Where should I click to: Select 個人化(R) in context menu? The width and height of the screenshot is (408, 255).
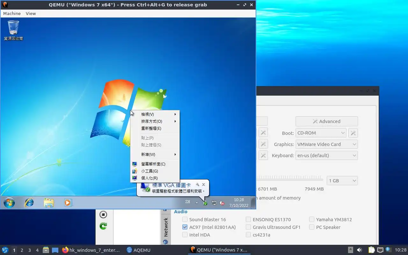(x=155, y=178)
